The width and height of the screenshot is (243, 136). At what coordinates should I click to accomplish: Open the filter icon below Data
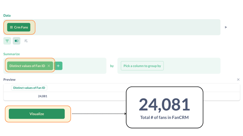7,41
